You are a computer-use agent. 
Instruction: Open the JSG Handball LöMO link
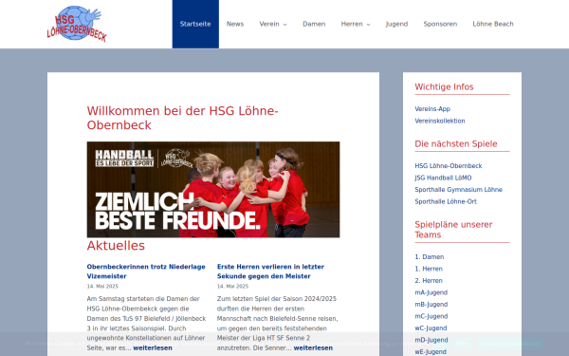pos(443,178)
